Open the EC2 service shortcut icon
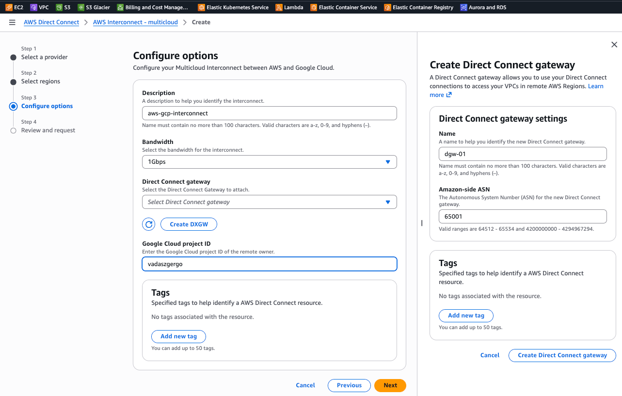The width and height of the screenshot is (622, 396). tap(9, 7)
